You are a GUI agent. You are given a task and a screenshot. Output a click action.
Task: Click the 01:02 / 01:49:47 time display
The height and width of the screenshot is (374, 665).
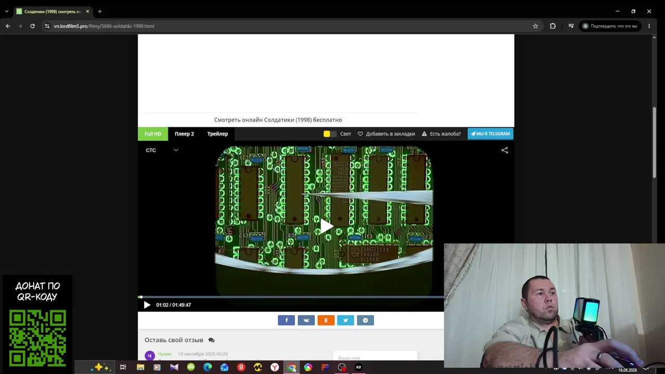pos(174,305)
